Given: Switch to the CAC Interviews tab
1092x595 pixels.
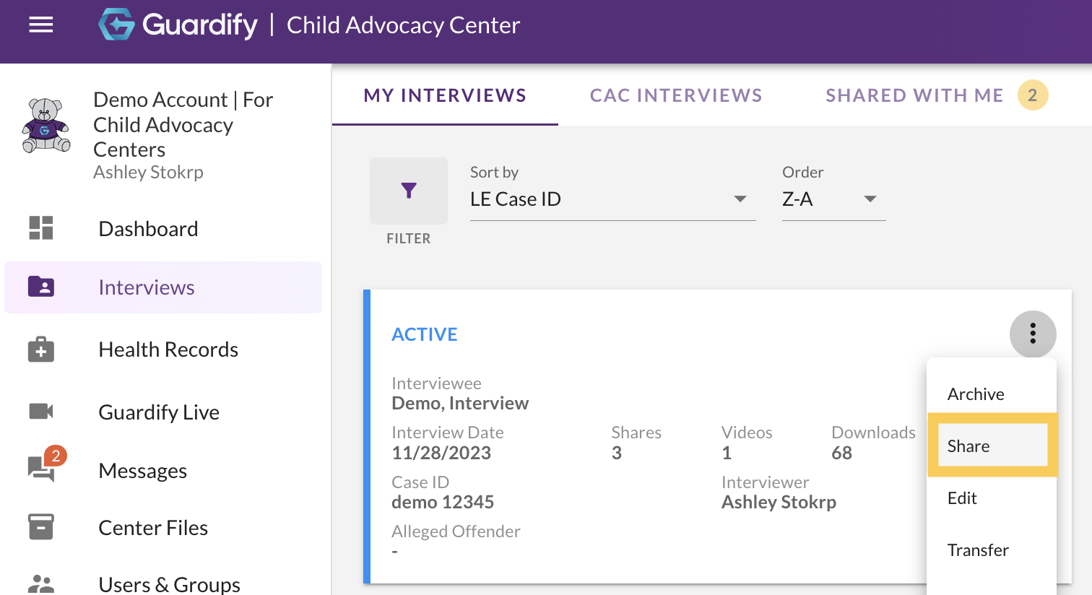Looking at the screenshot, I should coord(676,95).
